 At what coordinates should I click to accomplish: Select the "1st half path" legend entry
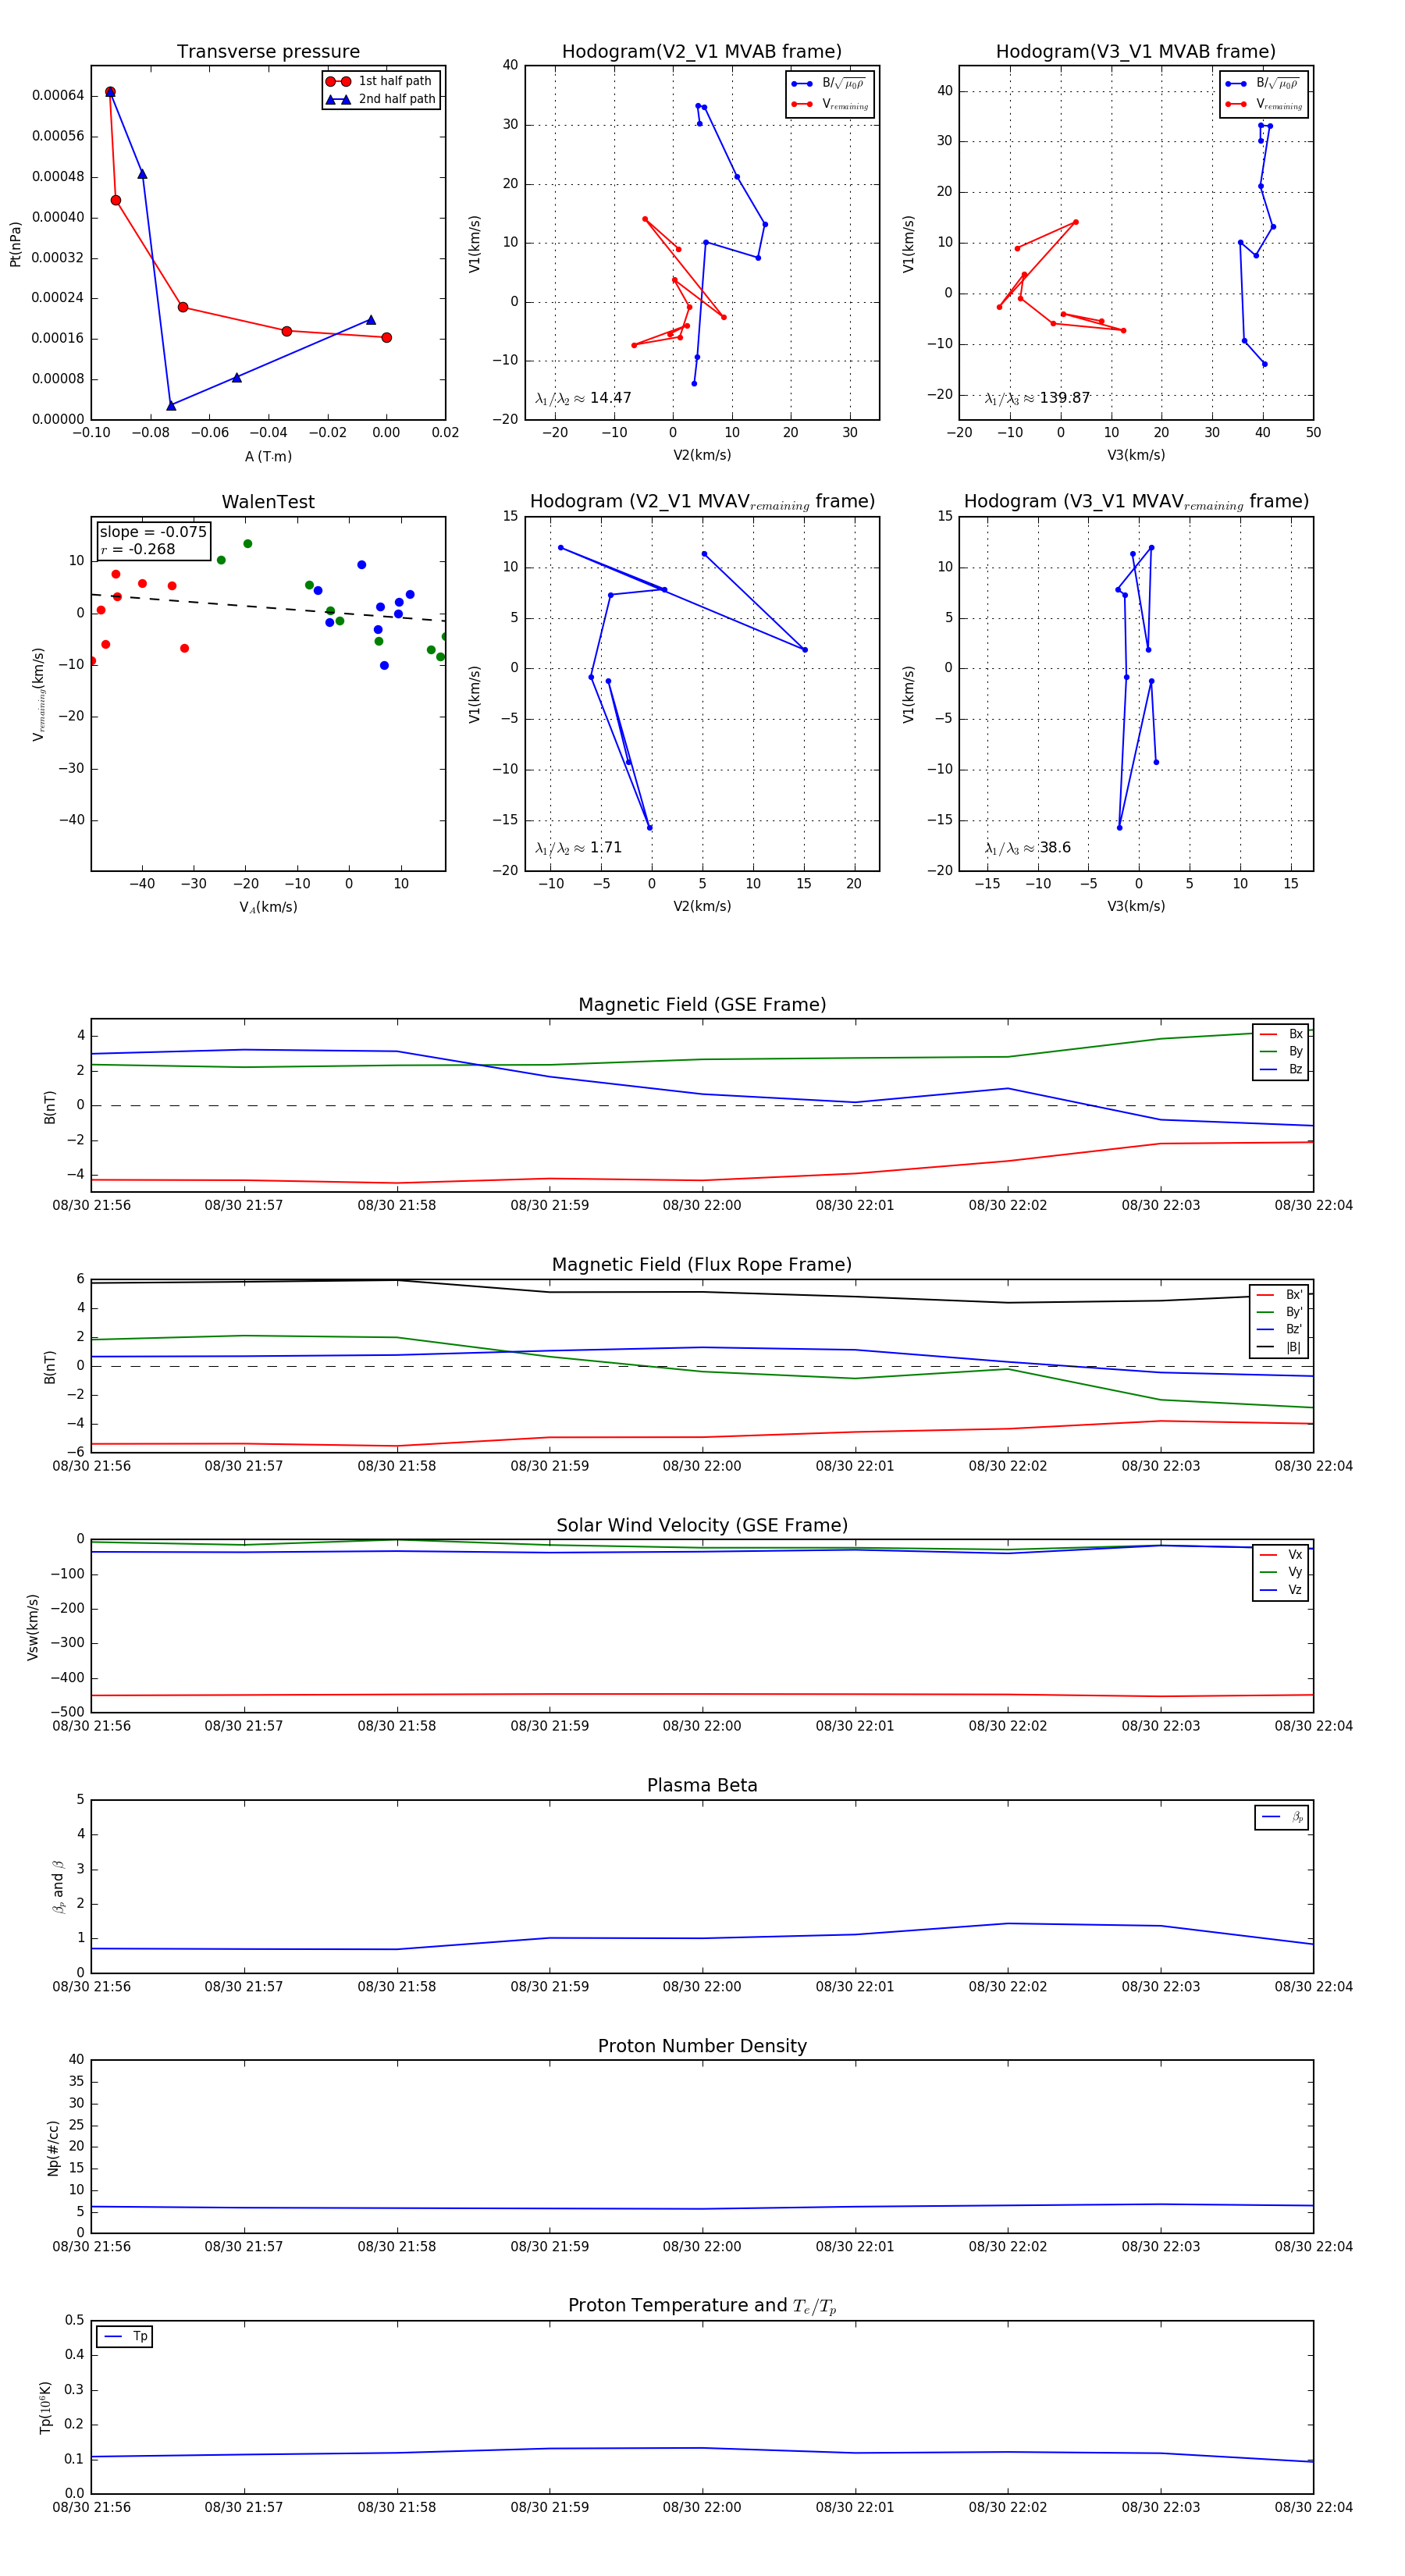tap(381, 81)
